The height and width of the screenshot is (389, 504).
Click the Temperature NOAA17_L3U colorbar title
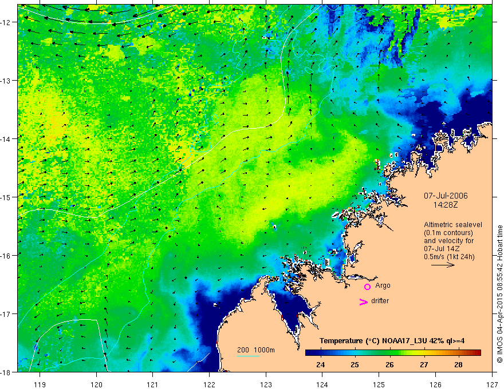392,341
